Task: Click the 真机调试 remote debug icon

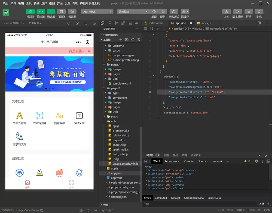Action: pyautogui.click(x=174, y=12)
